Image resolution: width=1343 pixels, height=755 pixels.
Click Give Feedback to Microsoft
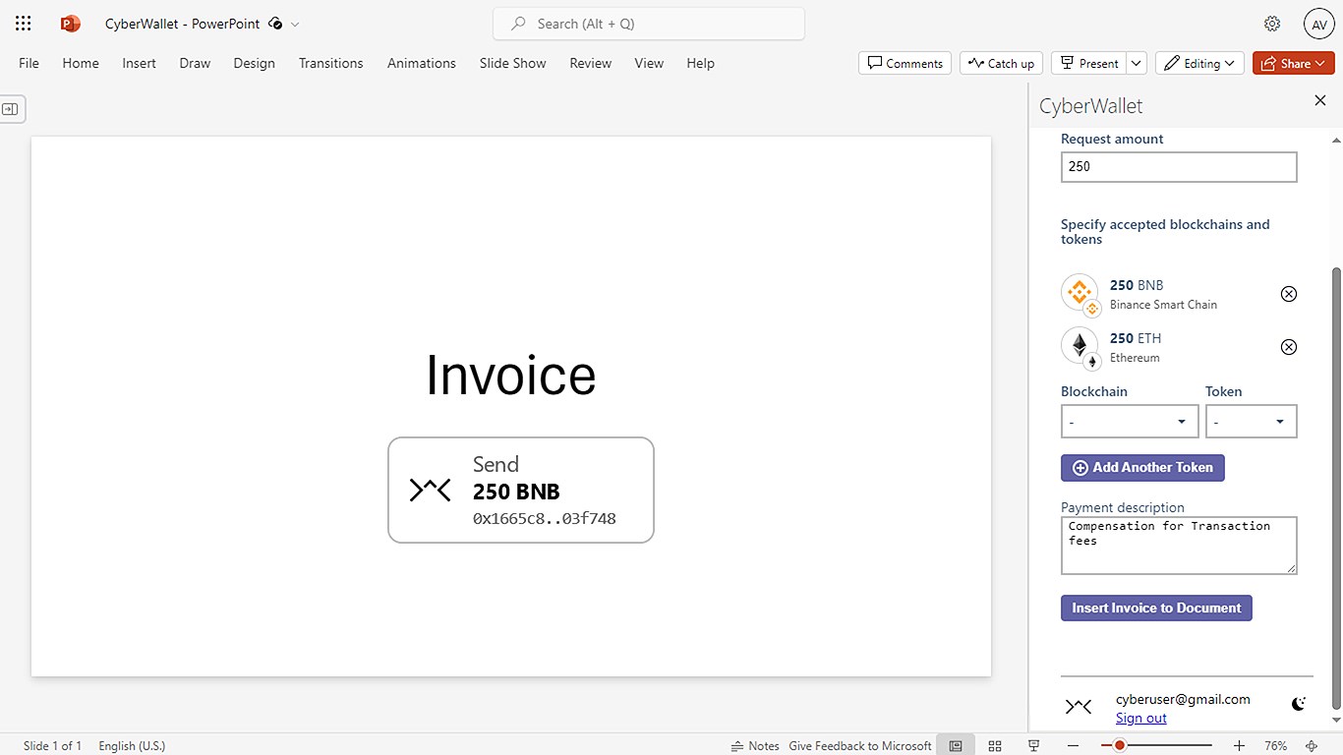[860, 746]
